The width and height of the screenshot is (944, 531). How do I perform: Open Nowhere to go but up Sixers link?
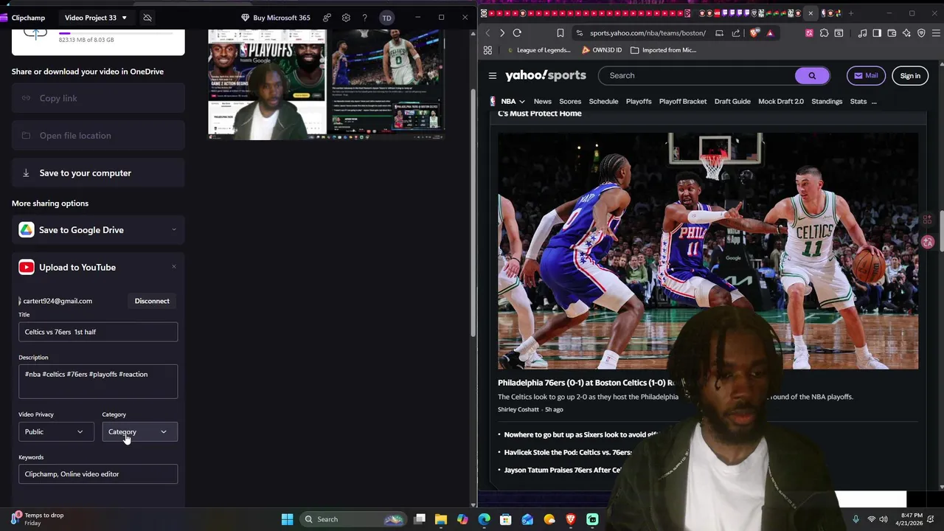coord(580,434)
